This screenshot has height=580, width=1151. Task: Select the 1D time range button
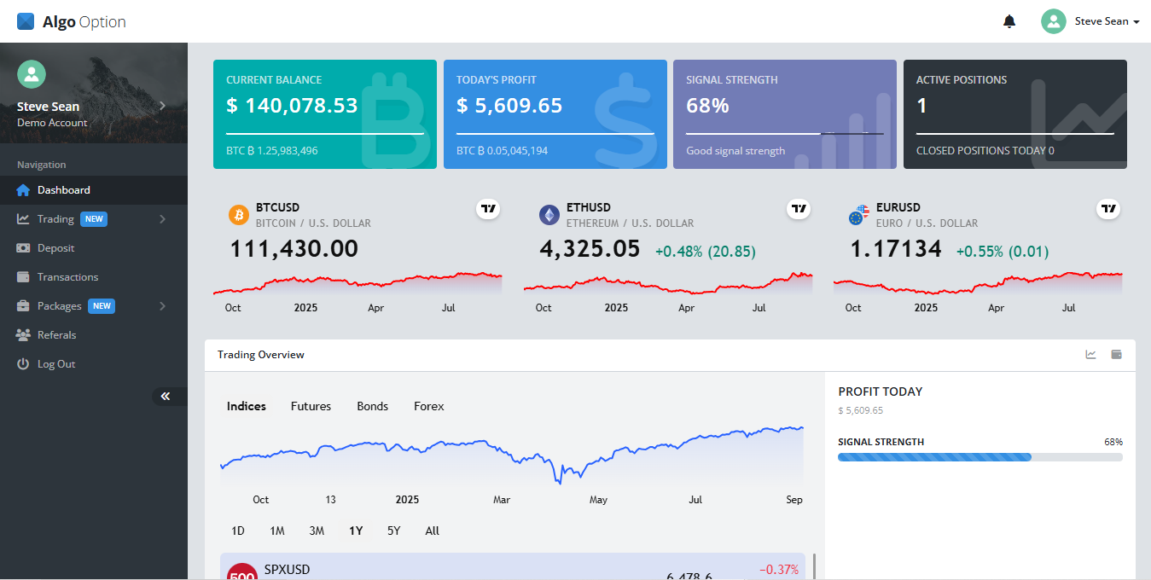click(238, 531)
